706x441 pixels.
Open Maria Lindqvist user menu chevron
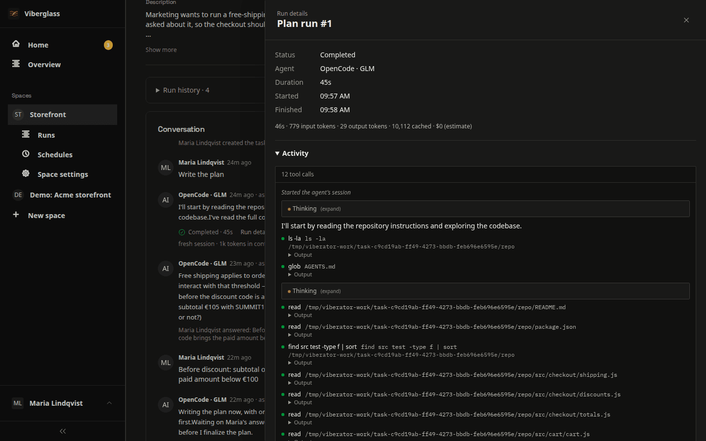109,403
